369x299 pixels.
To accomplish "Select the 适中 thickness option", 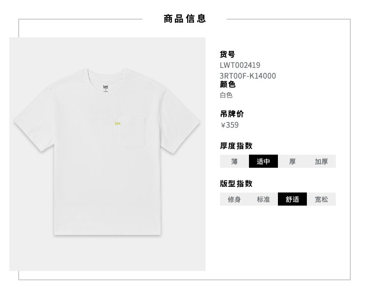I will pyautogui.click(x=263, y=161).
